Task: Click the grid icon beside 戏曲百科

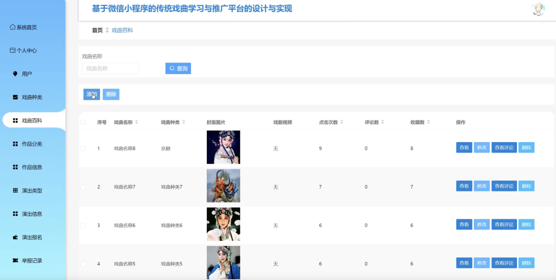Action: (x=15, y=120)
